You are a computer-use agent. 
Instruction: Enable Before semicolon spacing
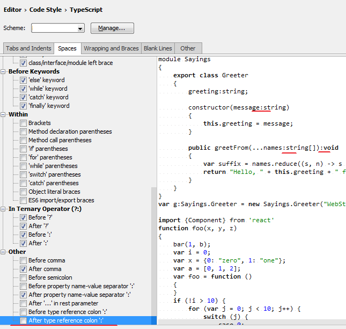(x=23, y=277)
